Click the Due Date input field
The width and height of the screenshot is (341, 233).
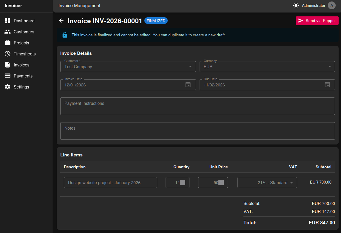tap(267, 85)
